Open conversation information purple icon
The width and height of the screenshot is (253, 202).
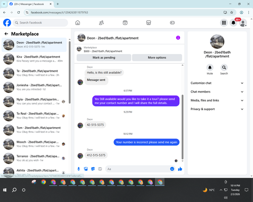[x=178, y=38]
